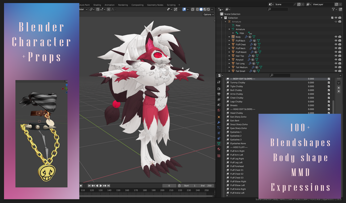Select the Ears Bent shape key

pos(234,121)
